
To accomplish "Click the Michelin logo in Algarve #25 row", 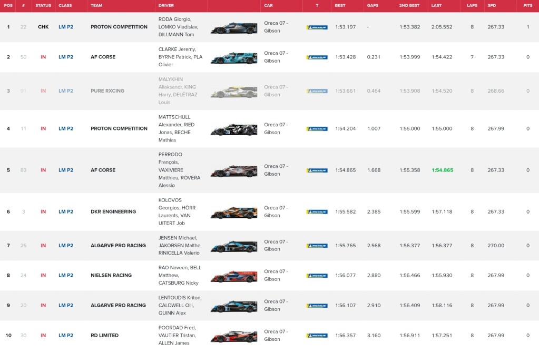I will click(x=317, y=246).
